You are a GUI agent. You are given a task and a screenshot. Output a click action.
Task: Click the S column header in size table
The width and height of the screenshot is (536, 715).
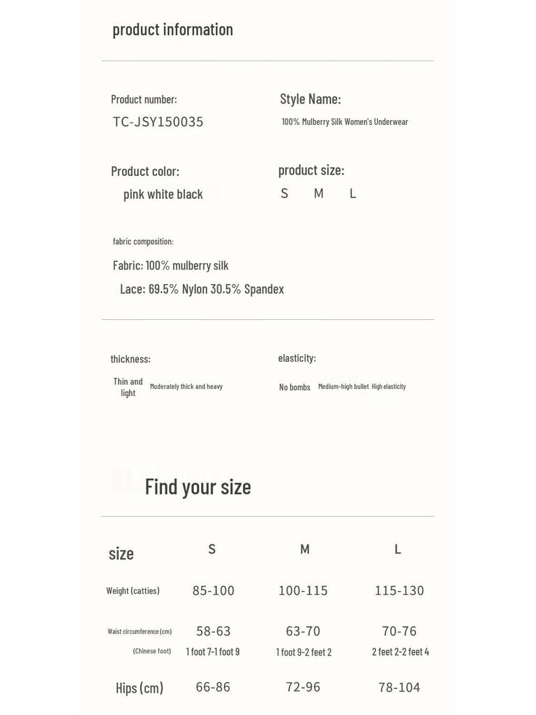(212, 549)
